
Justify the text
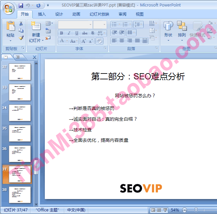coord(137,41)
